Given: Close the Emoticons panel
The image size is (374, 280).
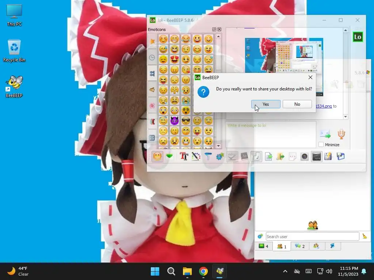Looking at the screenshot, I should pyautogui.click(x=219, y=29).
